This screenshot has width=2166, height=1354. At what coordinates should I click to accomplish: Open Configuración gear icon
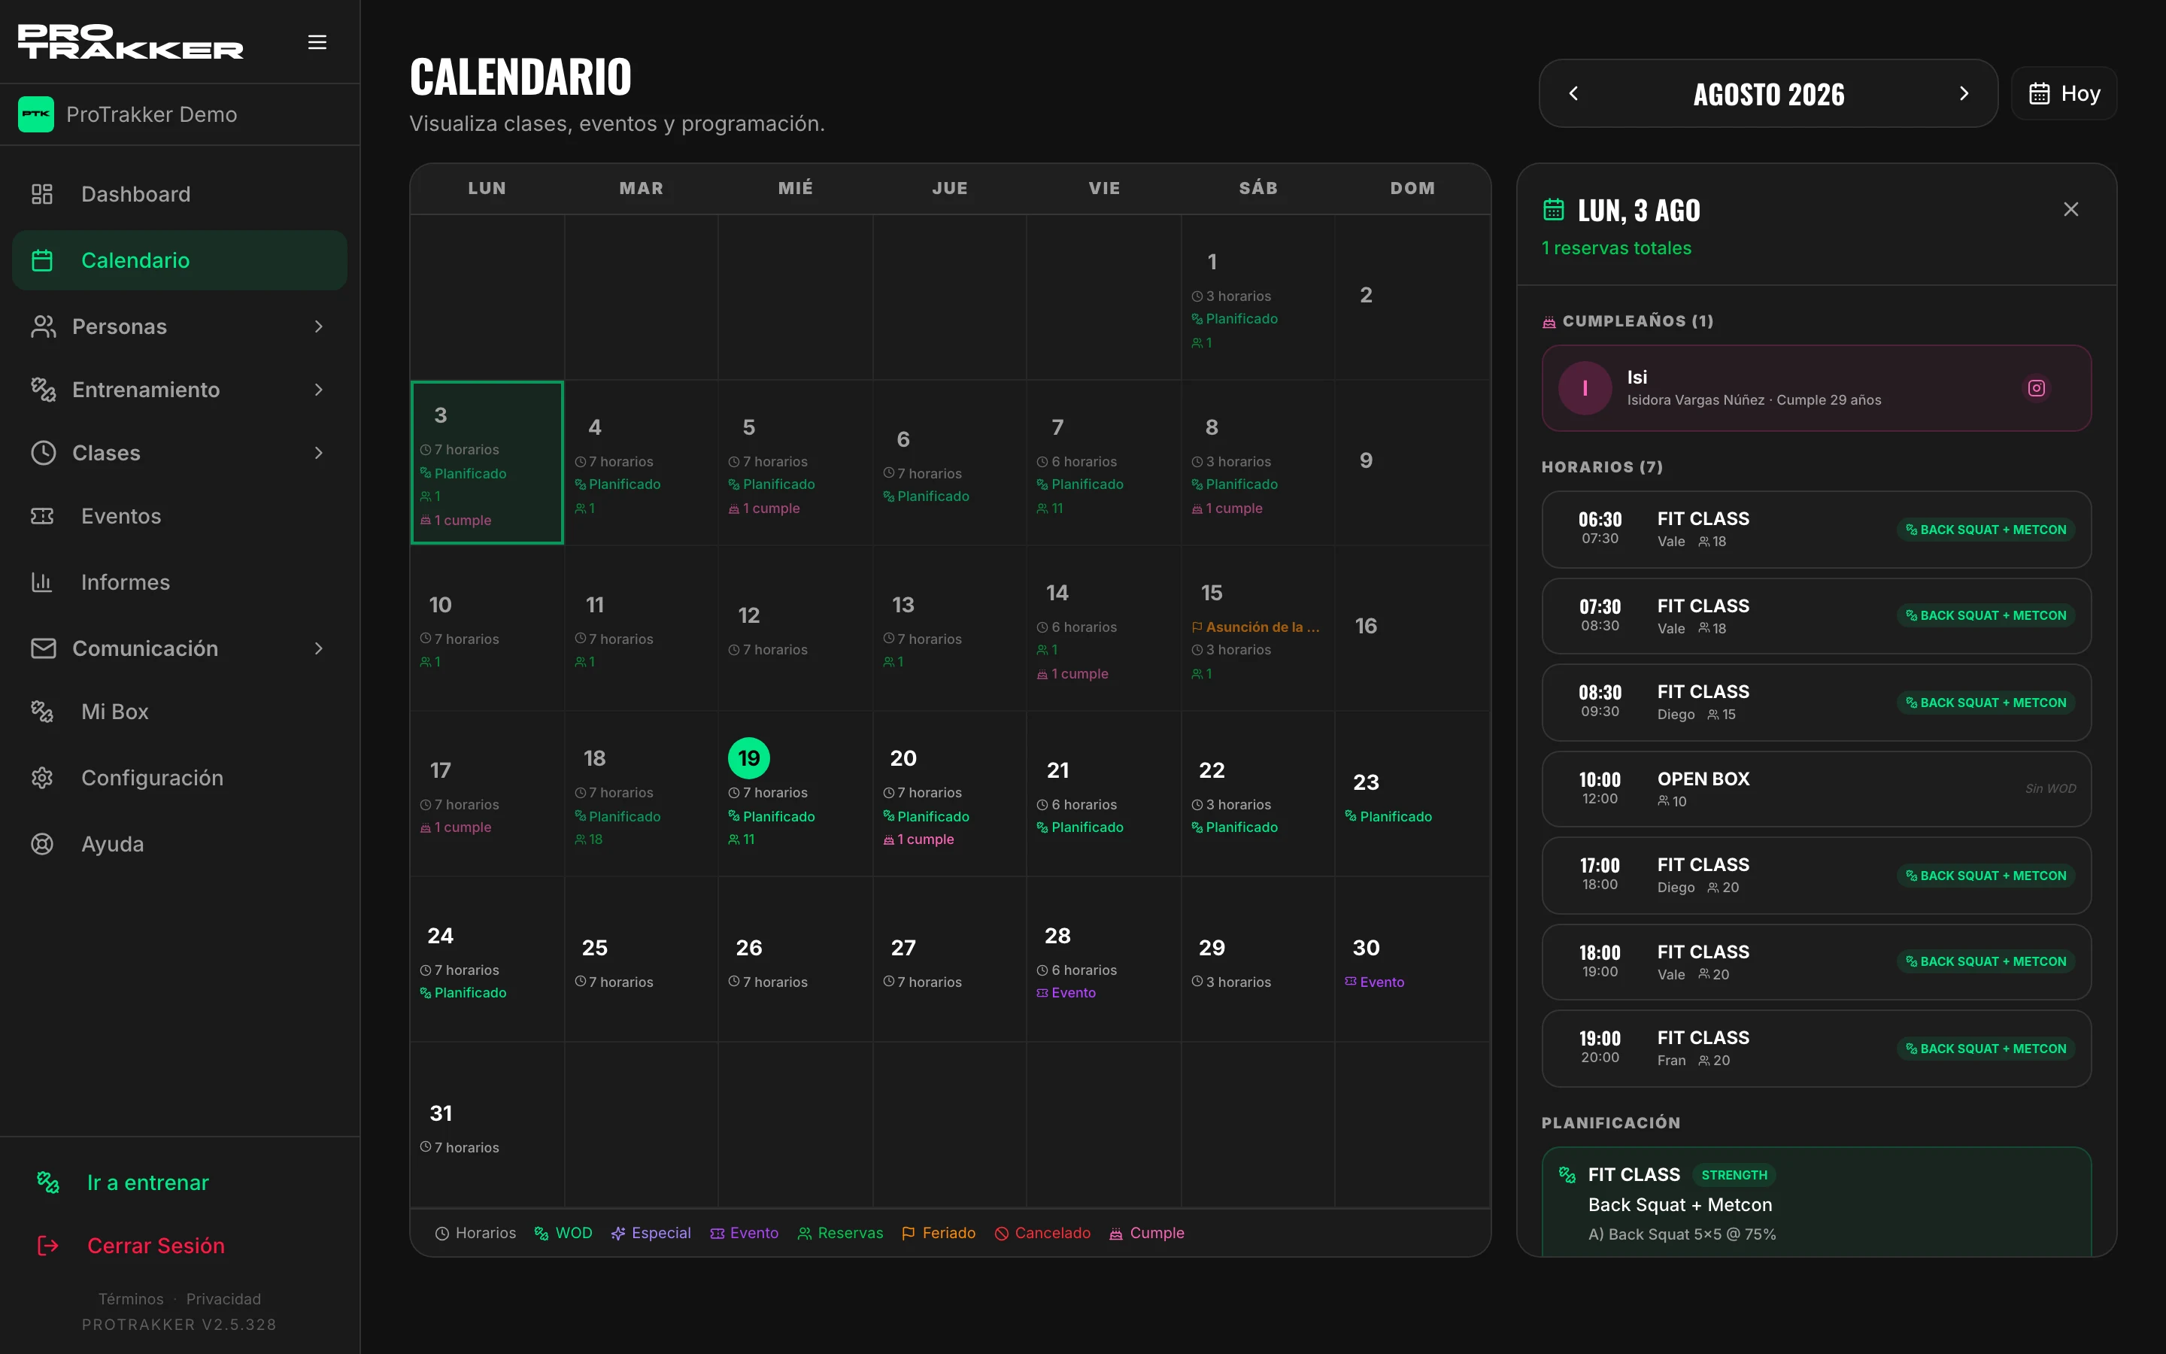42,777
